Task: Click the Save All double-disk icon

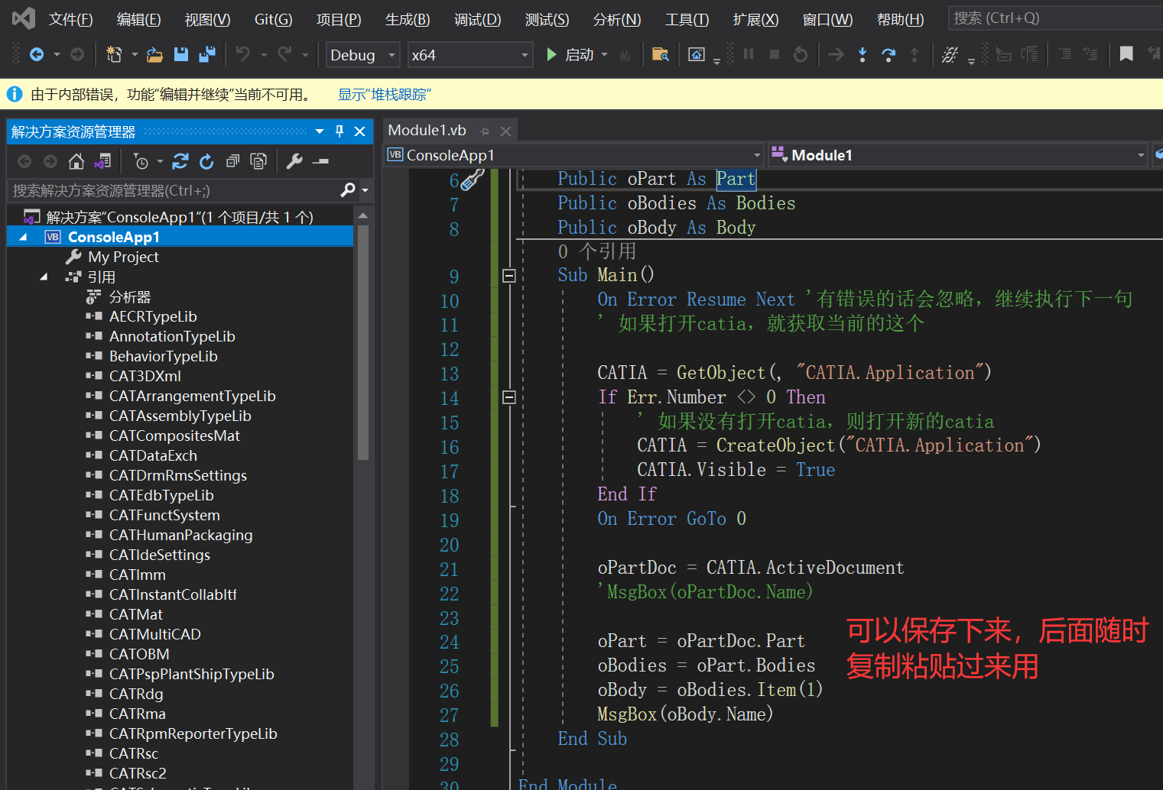Action: [206, 54]
